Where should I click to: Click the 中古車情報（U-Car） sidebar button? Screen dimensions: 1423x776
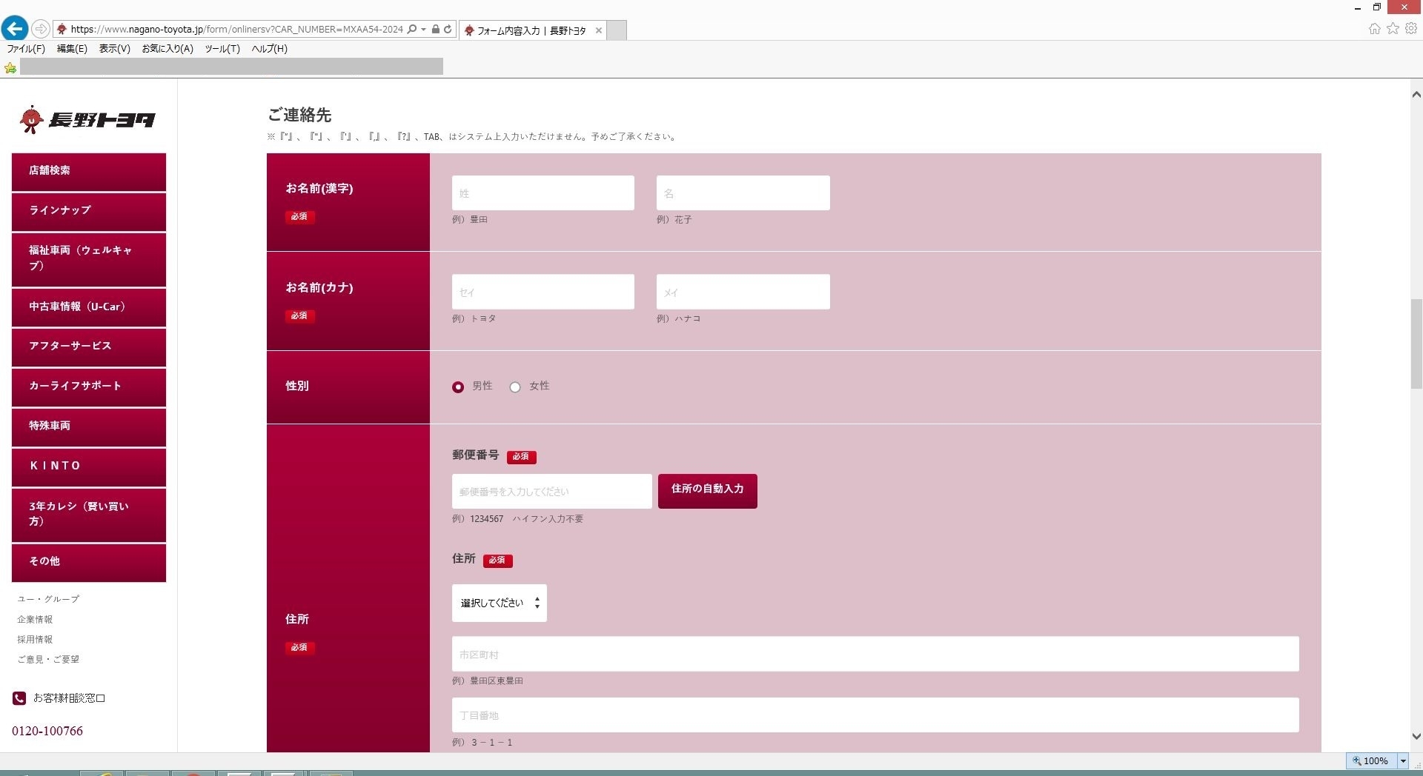89,307
